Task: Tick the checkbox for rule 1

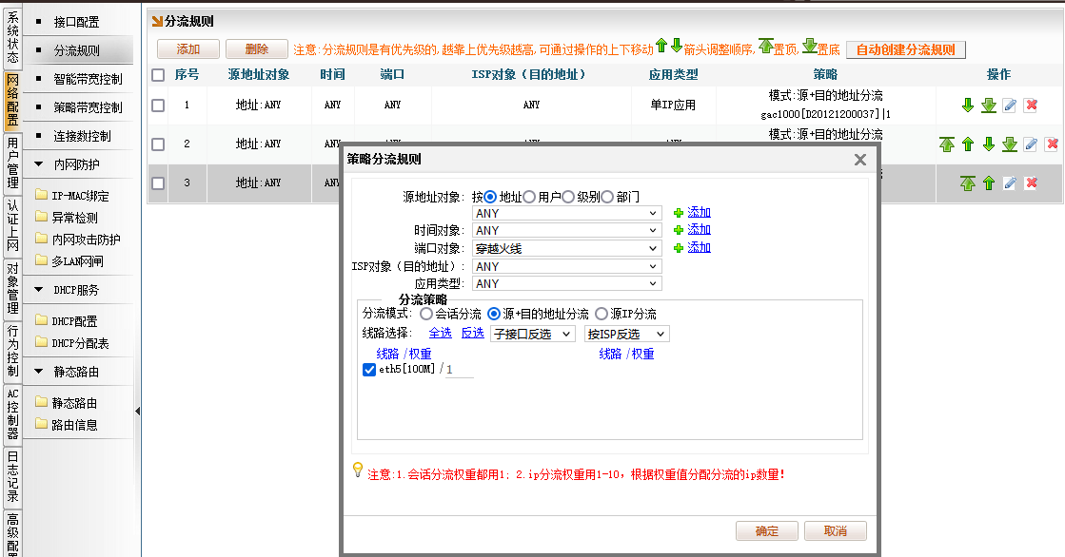Action: [158, 106]
